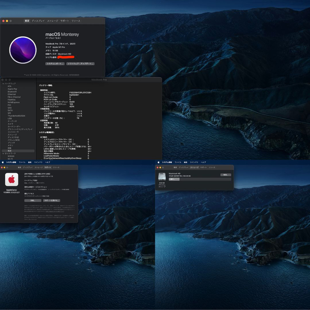Select Bluetooth in the sidebar
310x310 pixels.
12,92
